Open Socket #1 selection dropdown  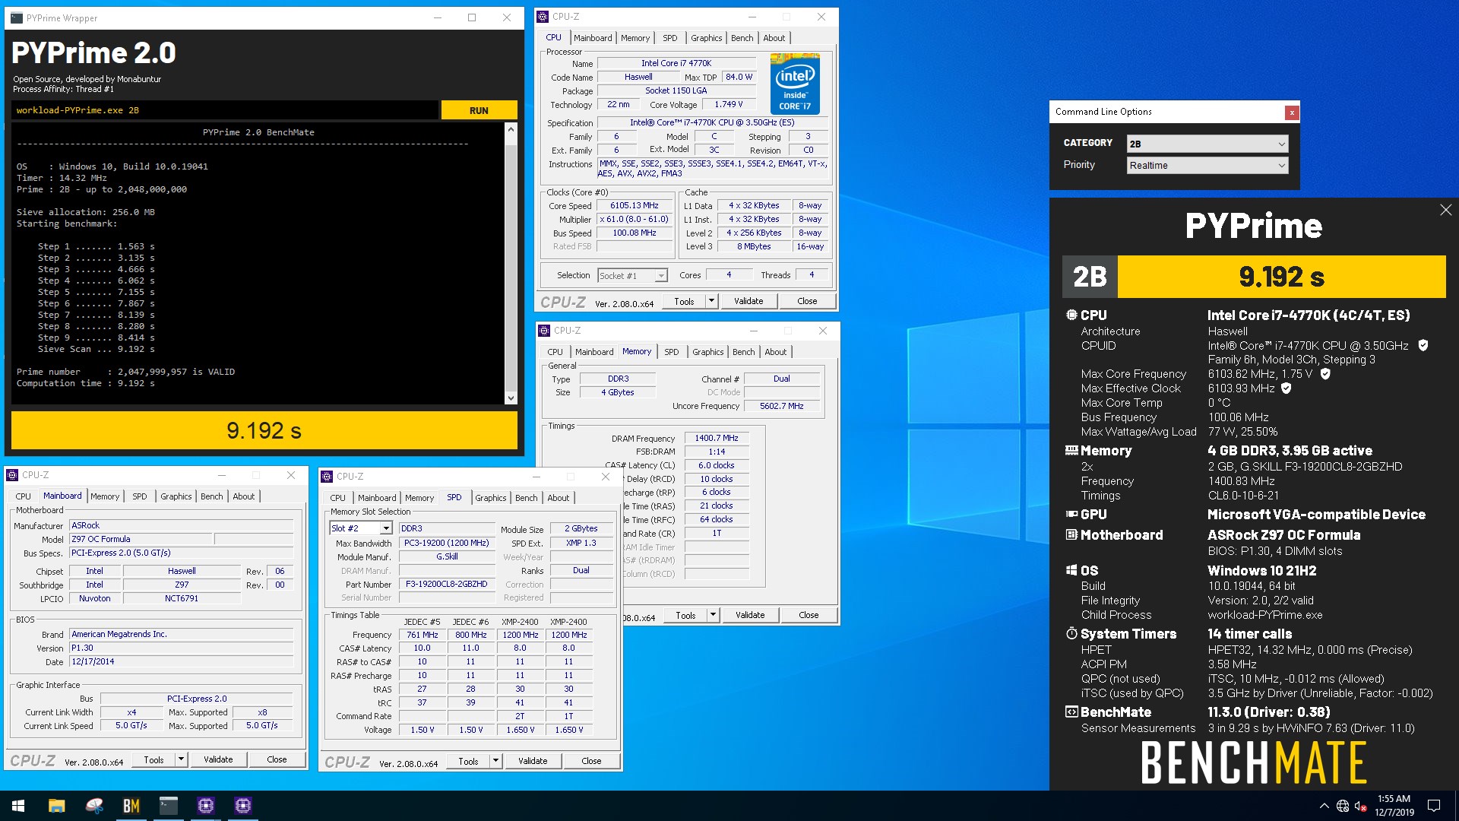632,275
